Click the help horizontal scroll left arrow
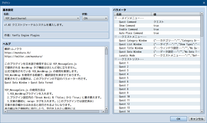The width and height of the screenshot is (207, 123). coord(5,111)
